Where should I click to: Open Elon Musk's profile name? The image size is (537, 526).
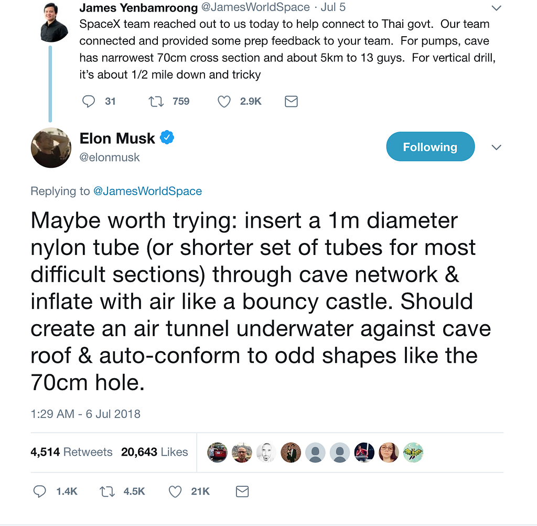pos(117,138)
